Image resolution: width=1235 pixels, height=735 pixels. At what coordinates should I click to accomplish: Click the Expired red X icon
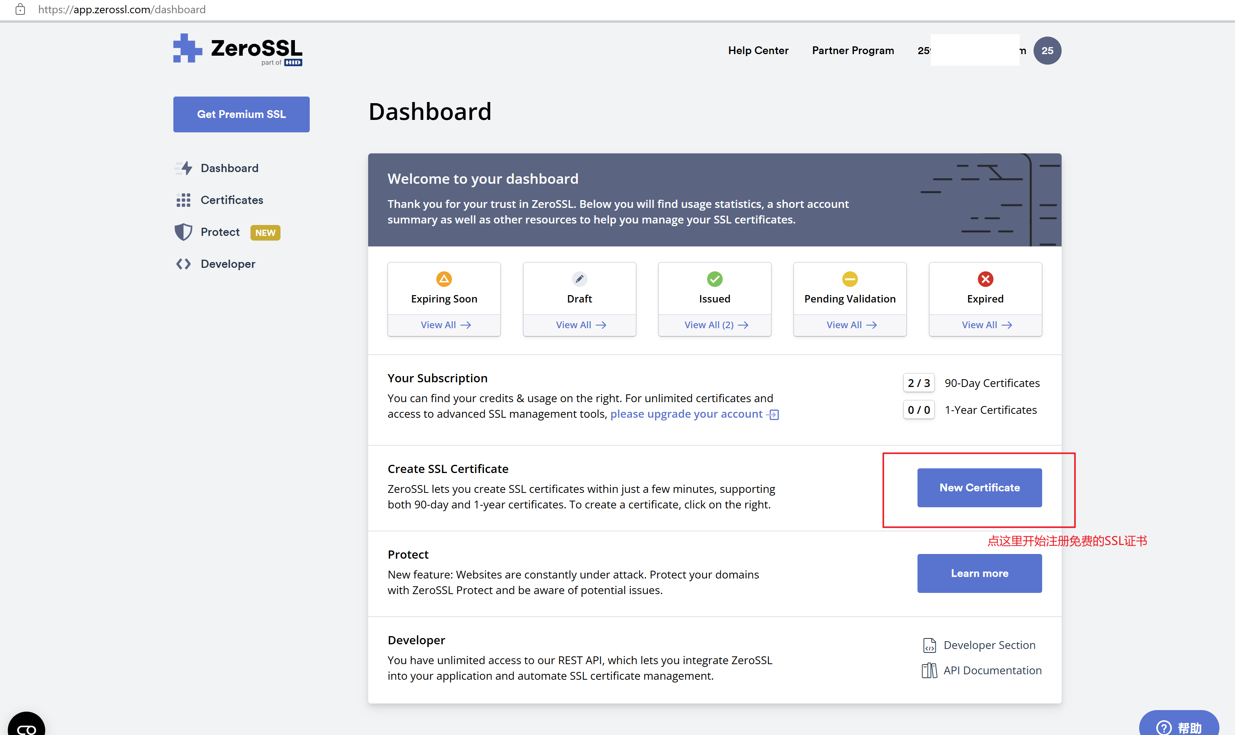[x=985, y=279]
